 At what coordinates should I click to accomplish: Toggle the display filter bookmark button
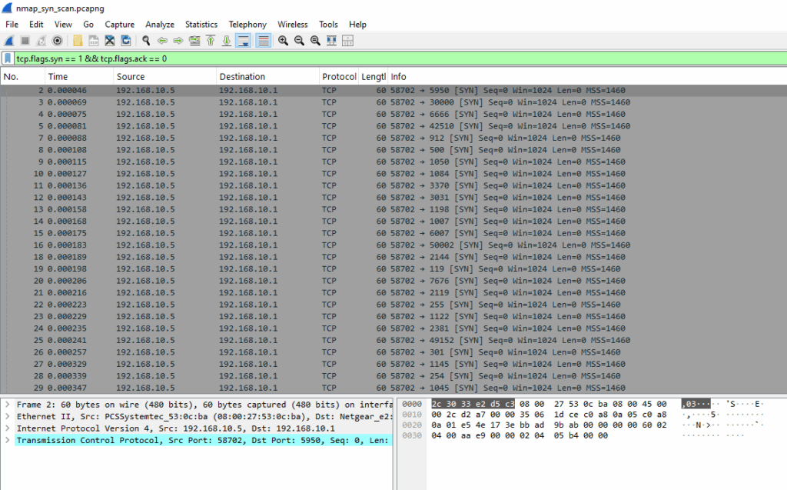click(x=8, y=58)
